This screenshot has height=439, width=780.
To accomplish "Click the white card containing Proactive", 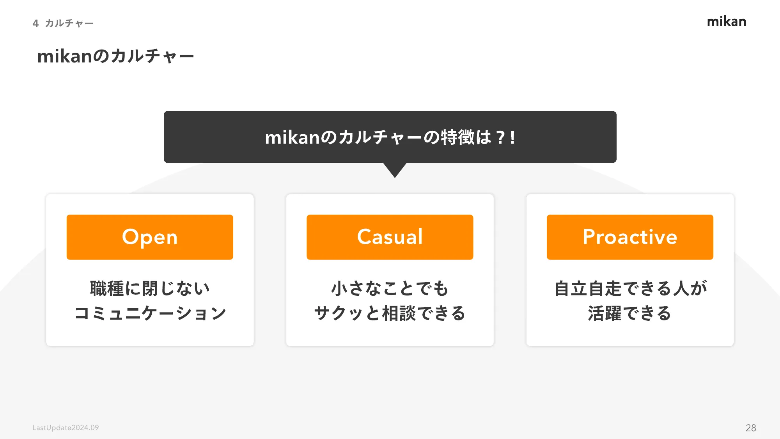I will tap(630, 270).
